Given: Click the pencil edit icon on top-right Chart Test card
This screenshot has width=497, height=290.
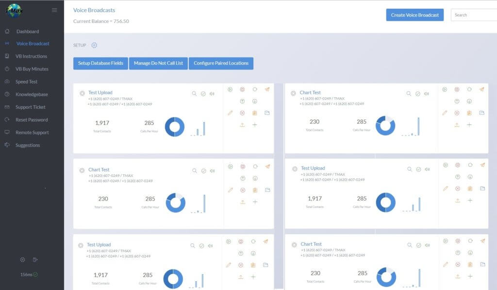Looking at the screenshot, I should (x=445, y=113).
